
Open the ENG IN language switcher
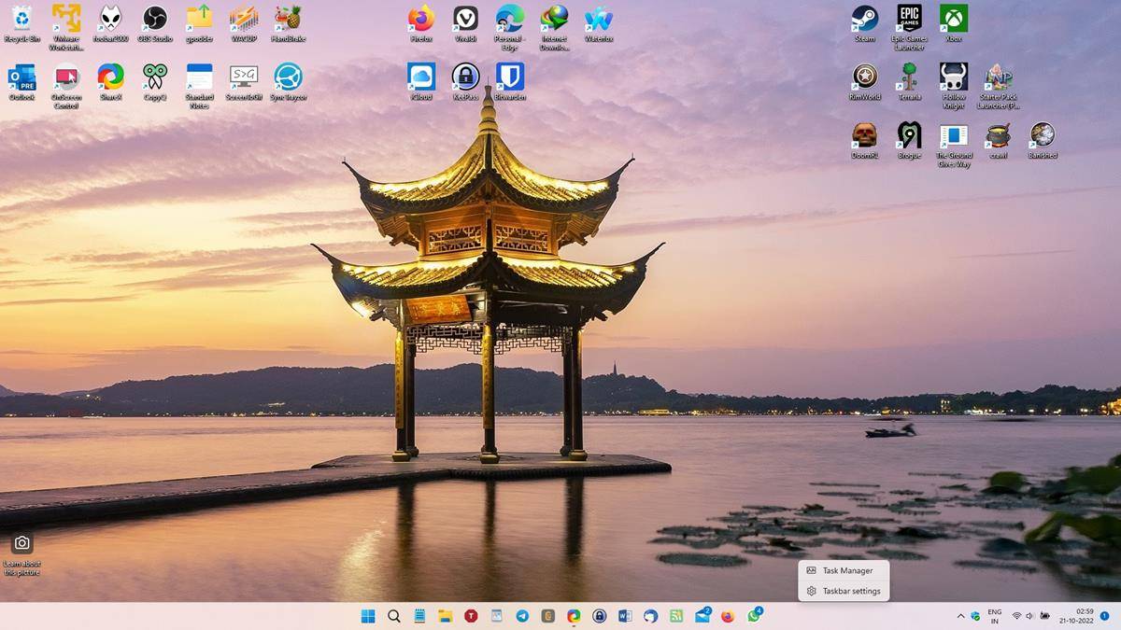(993, 616)
